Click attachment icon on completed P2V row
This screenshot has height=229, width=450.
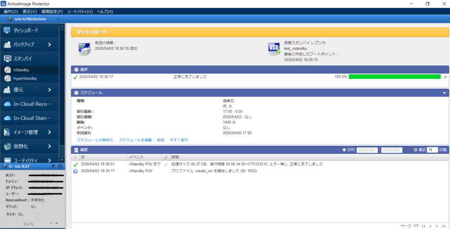point(166,164)
